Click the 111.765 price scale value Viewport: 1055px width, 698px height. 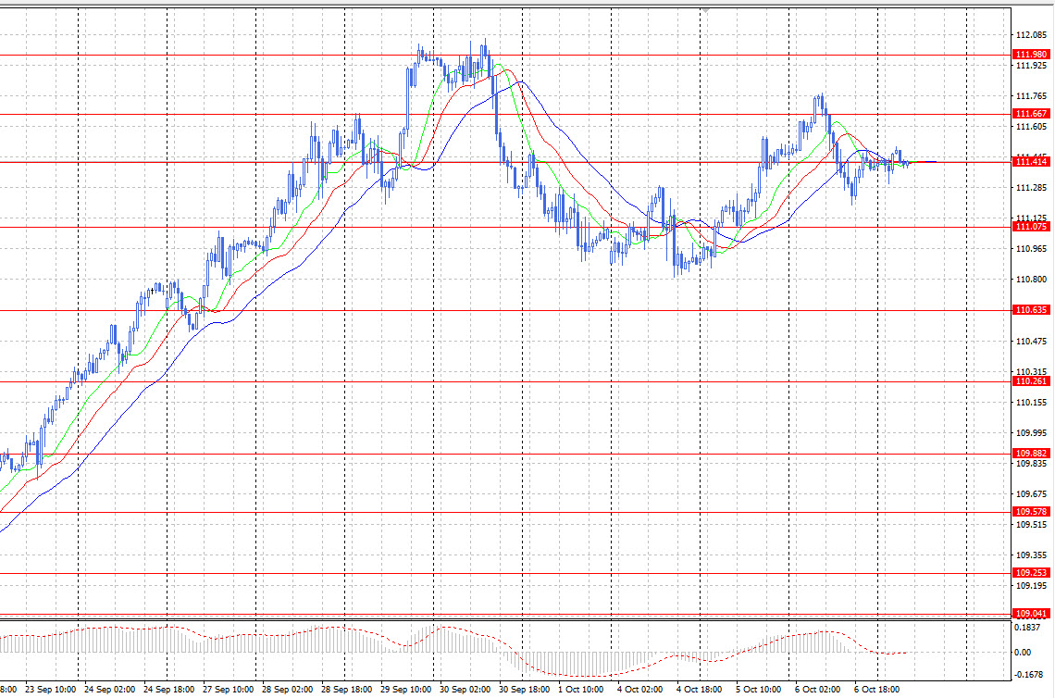tap(1032, 96)
